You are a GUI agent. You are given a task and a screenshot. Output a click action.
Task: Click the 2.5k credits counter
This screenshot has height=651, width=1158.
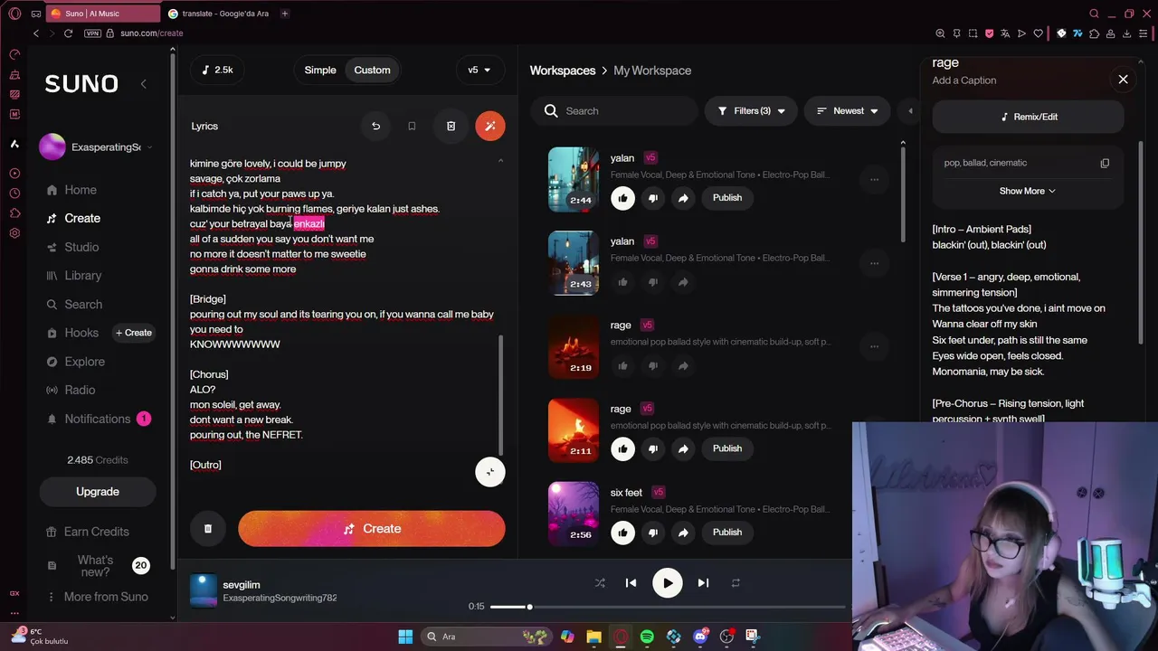(217, 71)
